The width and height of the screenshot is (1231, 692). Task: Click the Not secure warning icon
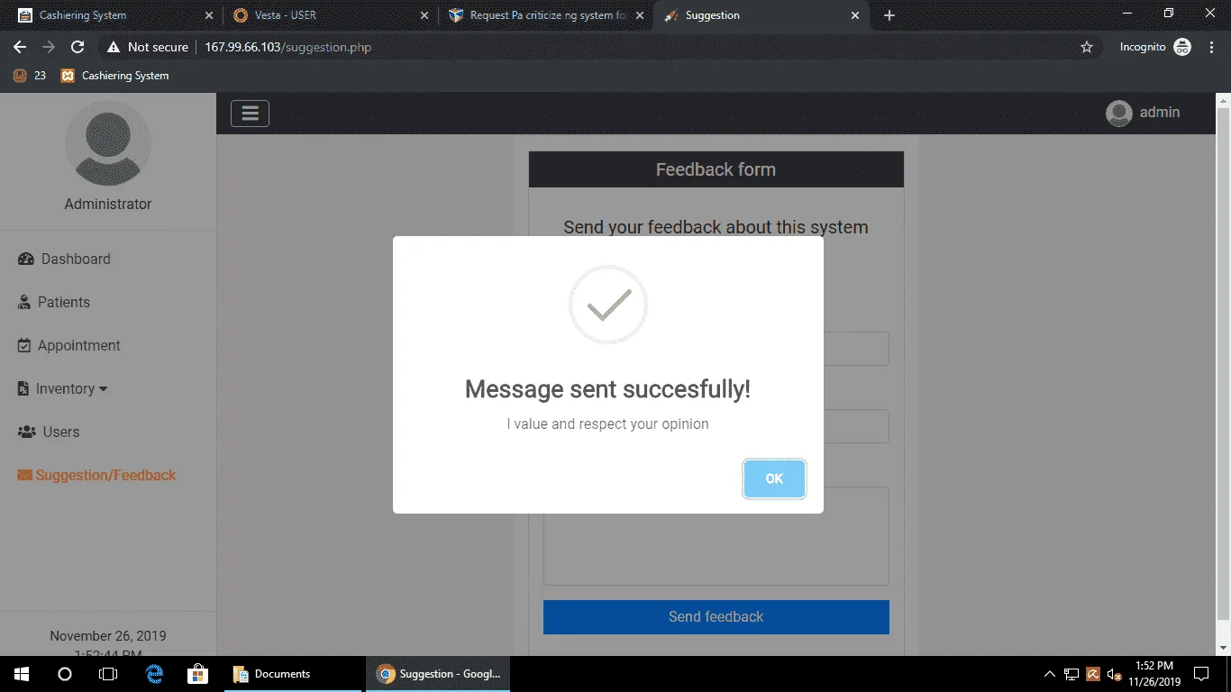coord(114,47)
